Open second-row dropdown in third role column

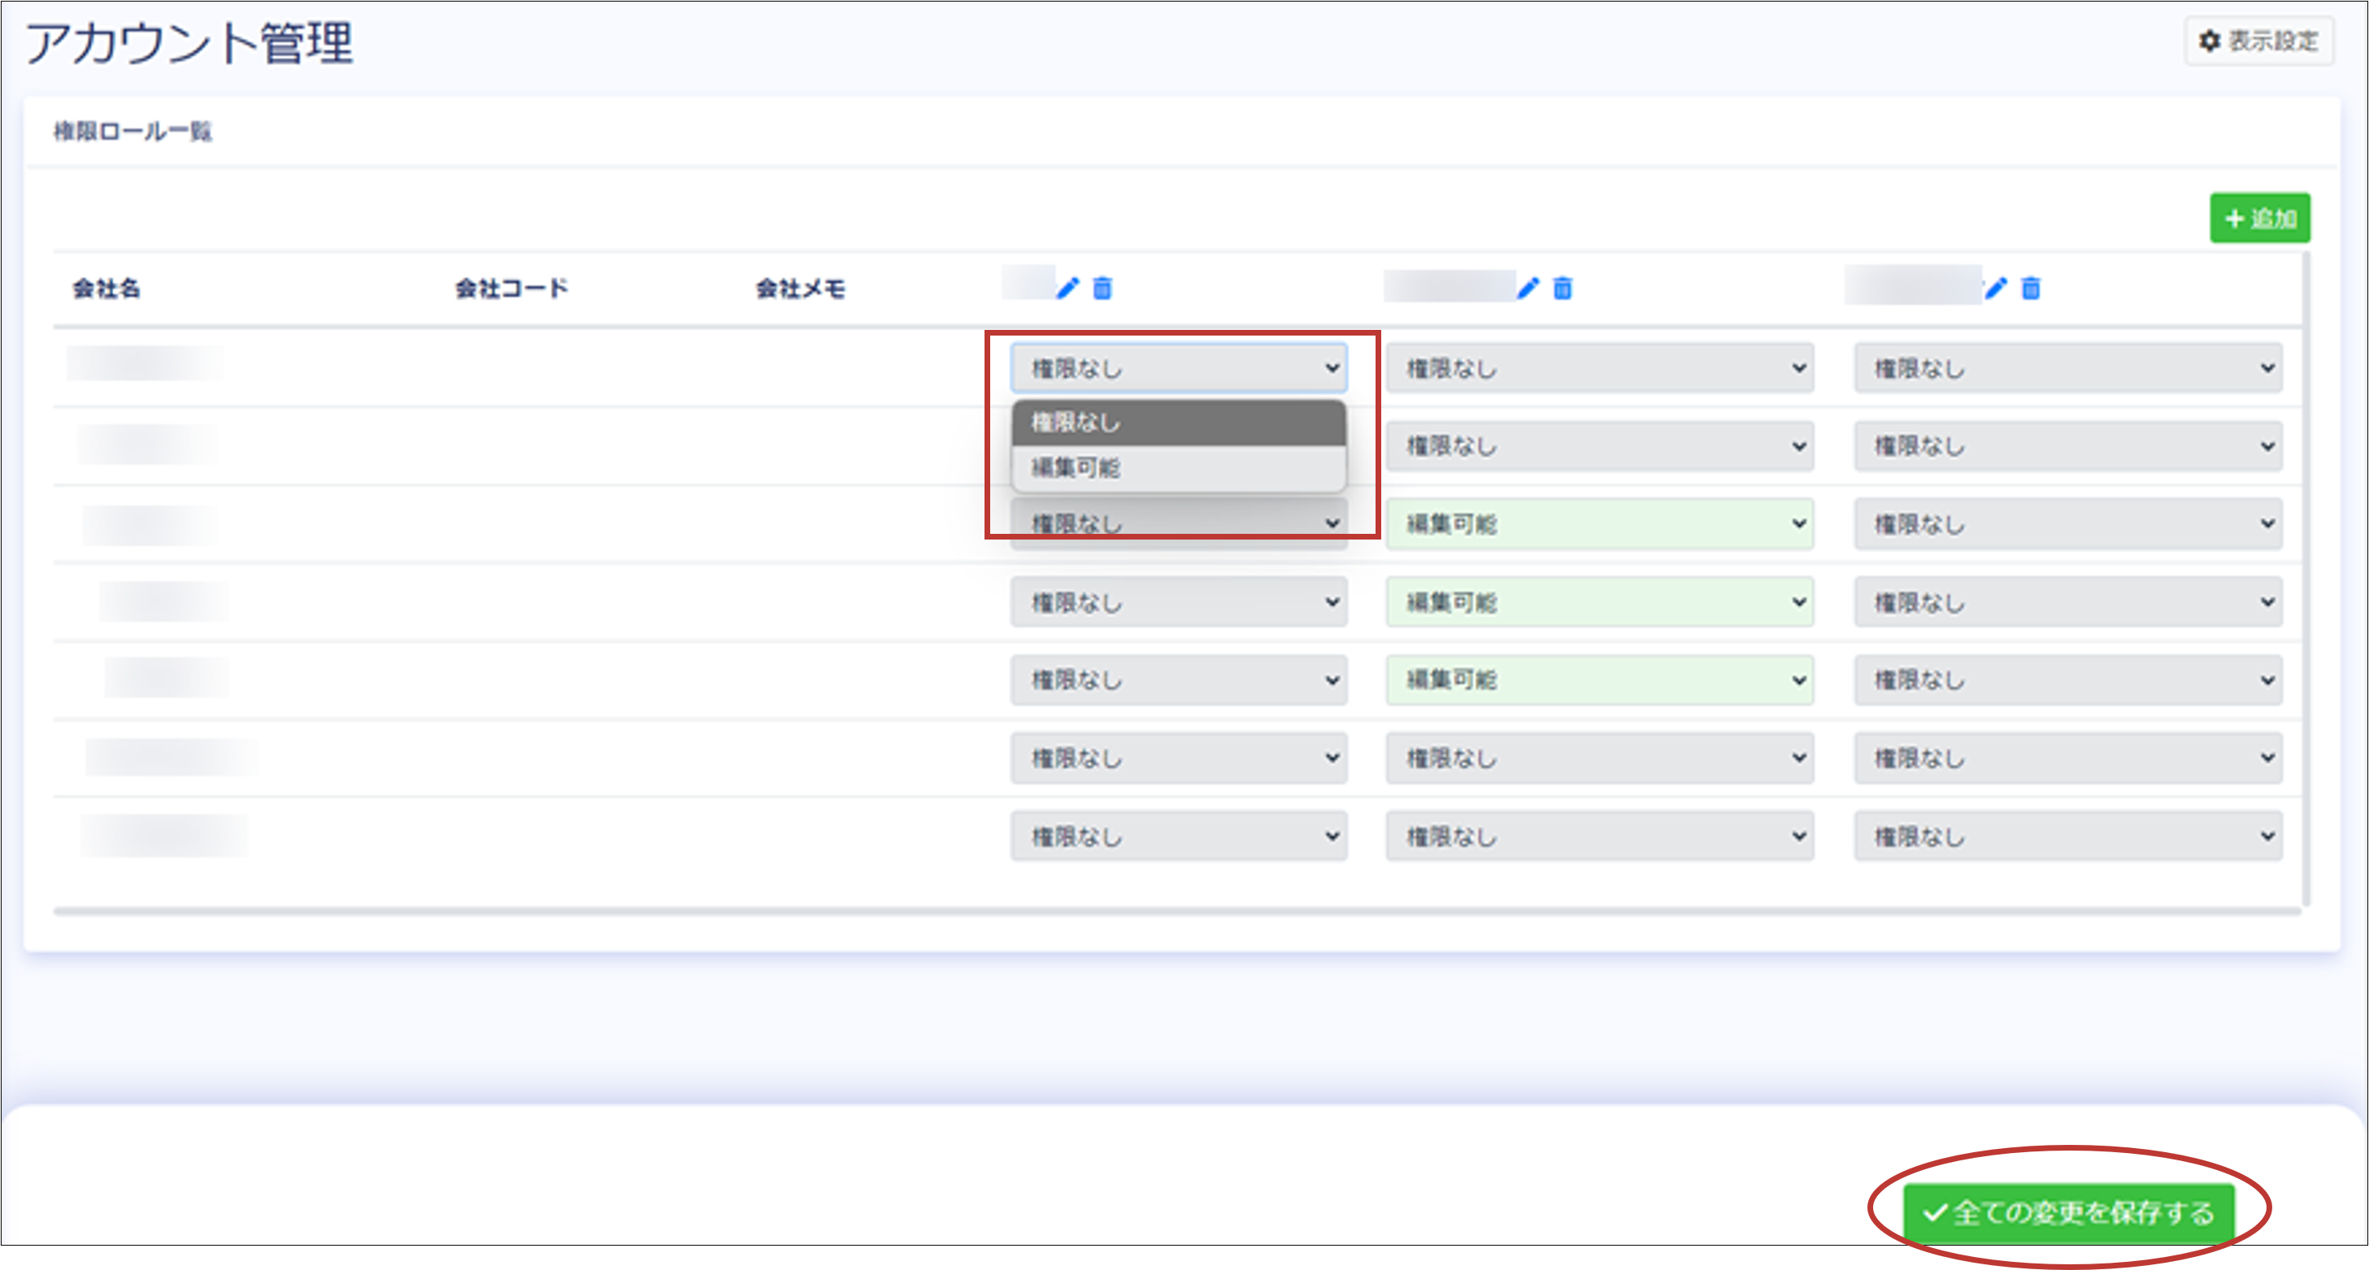pos(2068,447)
